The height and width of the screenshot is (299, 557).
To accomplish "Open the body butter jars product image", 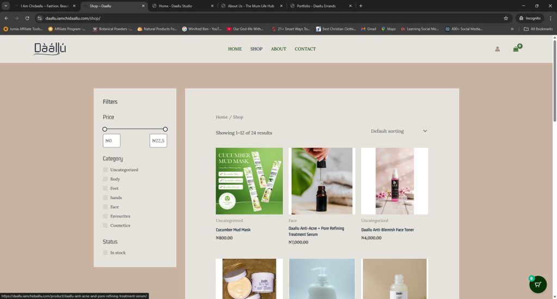I will pyautogui.click(x=249, y=279).
